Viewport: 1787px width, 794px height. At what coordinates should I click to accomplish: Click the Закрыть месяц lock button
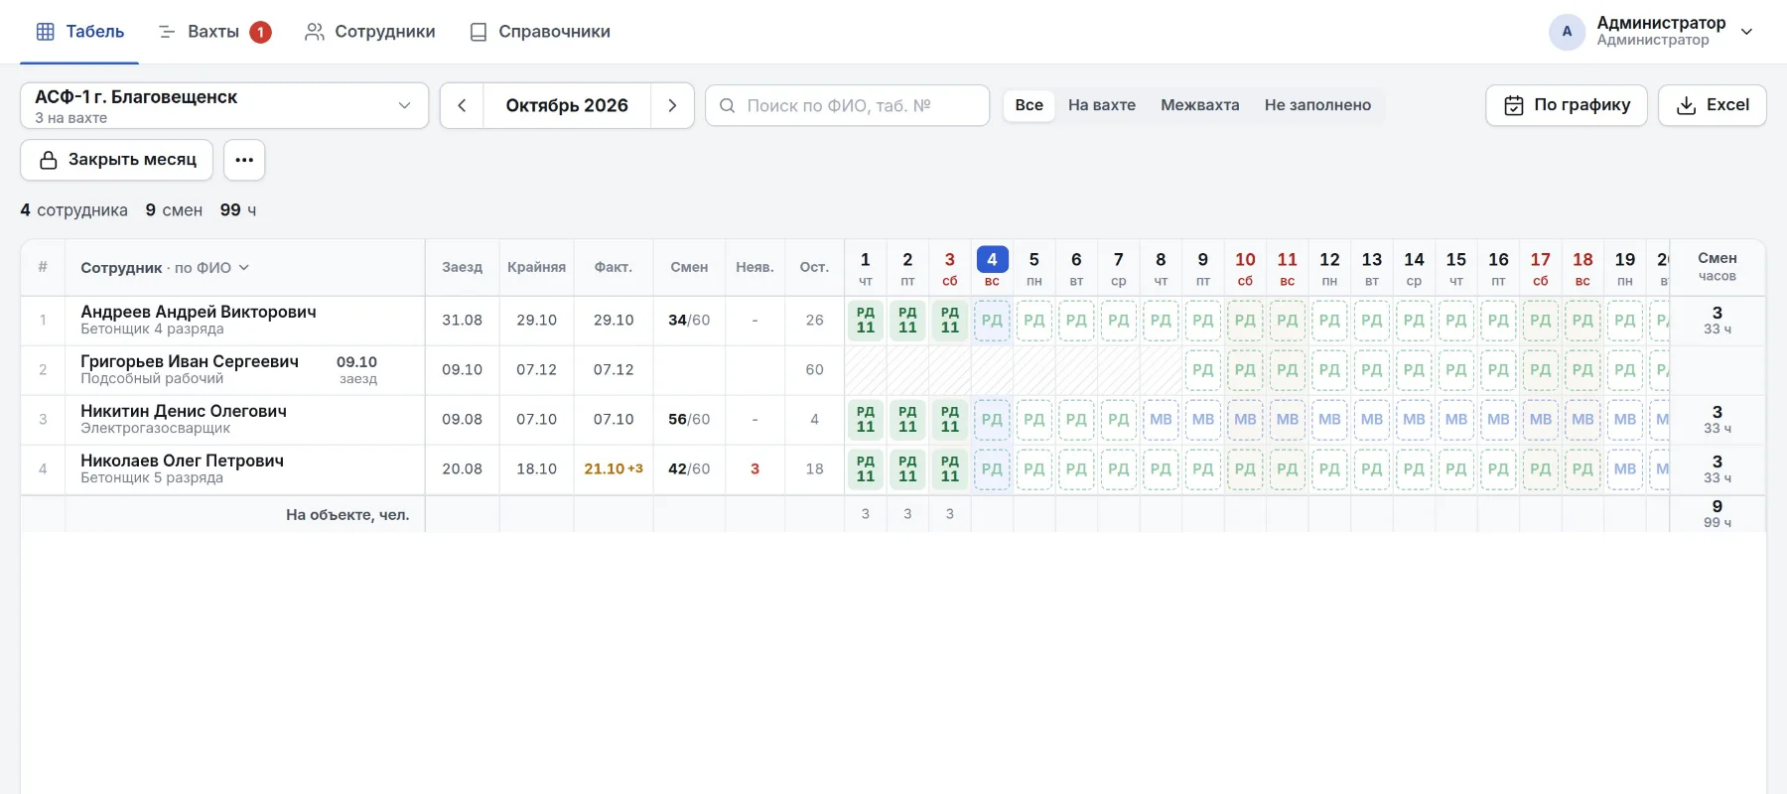point(117,160)
